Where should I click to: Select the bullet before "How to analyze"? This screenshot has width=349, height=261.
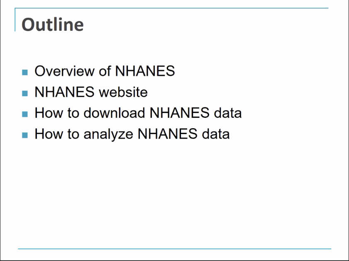coord(25,135)
